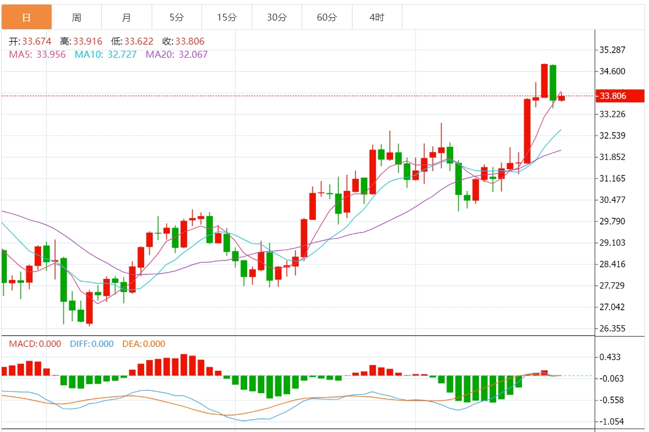Open the 60分 timeframe tab
The image size is (649, 432).
coord(327,17)
